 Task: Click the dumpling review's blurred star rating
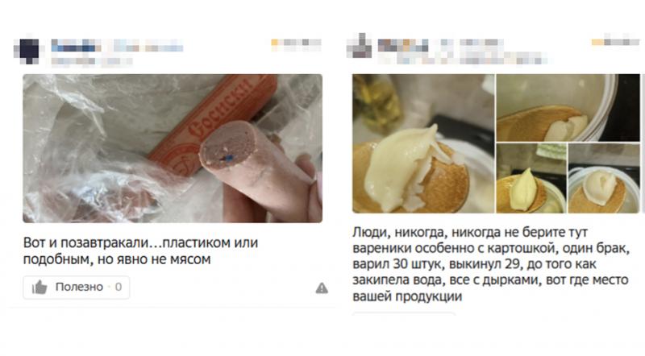tap(616, 42)
